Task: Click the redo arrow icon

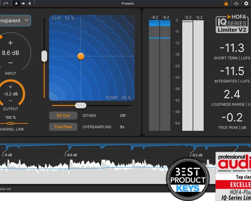Action: coord(6,4)
